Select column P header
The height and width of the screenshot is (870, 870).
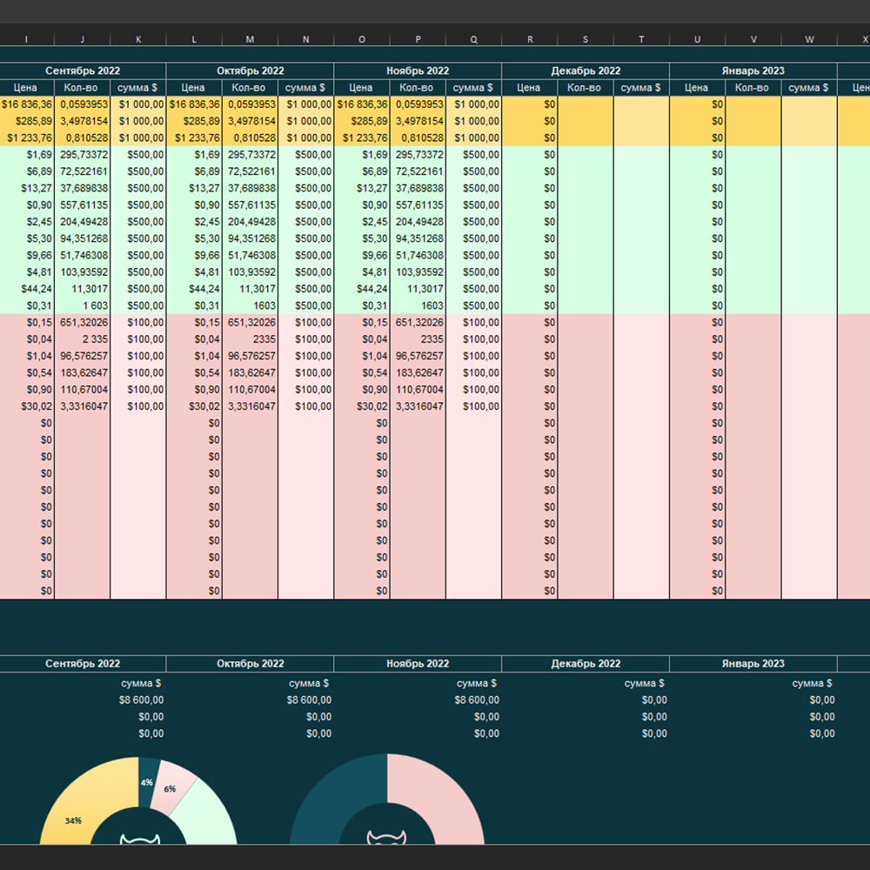pos(418,39)
